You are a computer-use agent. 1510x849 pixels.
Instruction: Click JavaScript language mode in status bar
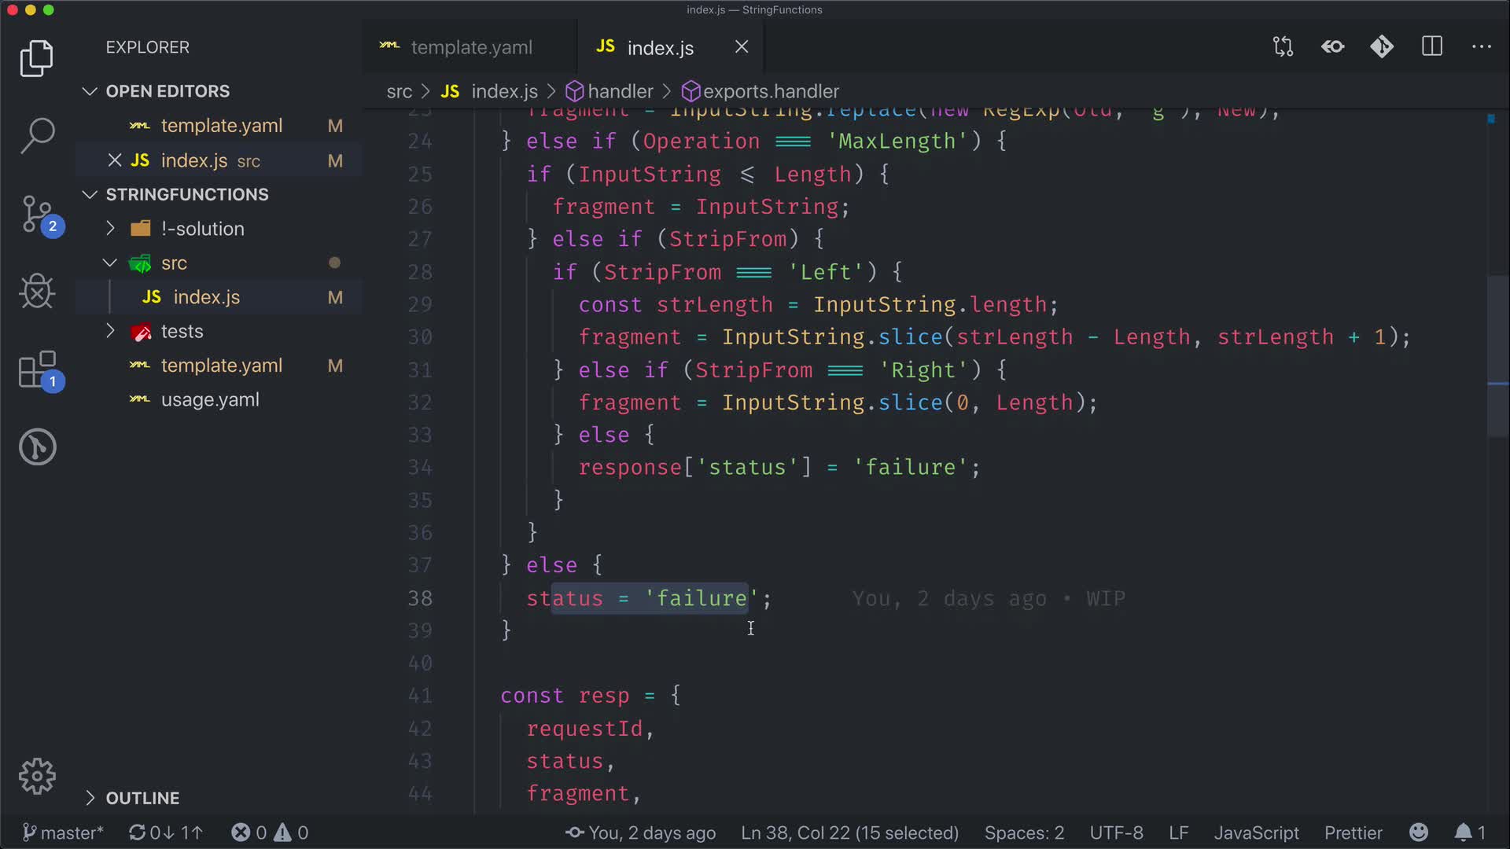tap(1256, 832)
